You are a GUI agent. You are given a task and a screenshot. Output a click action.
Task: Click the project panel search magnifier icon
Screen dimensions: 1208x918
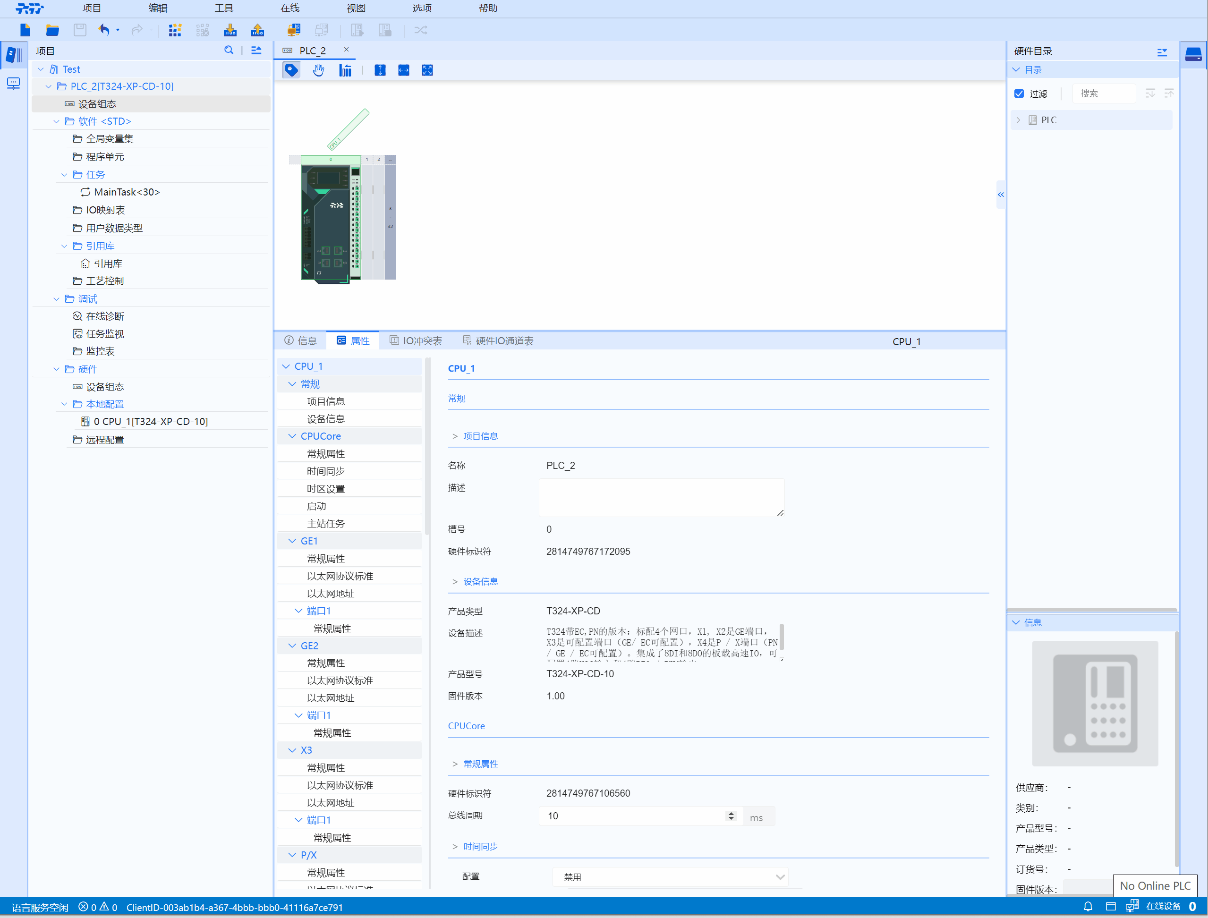(x=229, y=50)
